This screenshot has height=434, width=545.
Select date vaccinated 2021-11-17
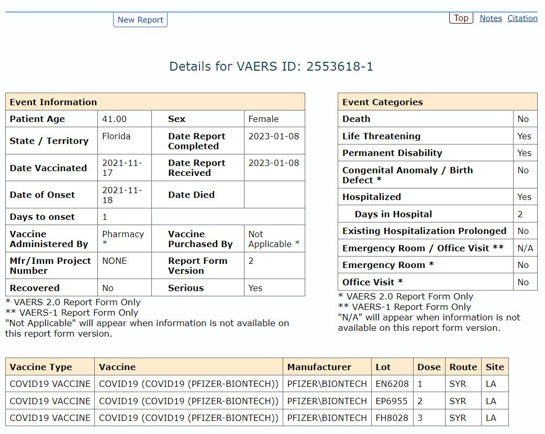click(122, 168)
